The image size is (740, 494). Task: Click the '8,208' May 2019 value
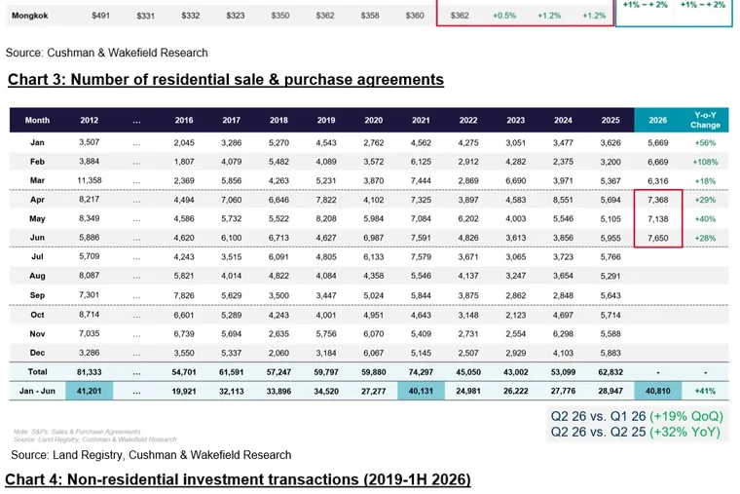326,219
